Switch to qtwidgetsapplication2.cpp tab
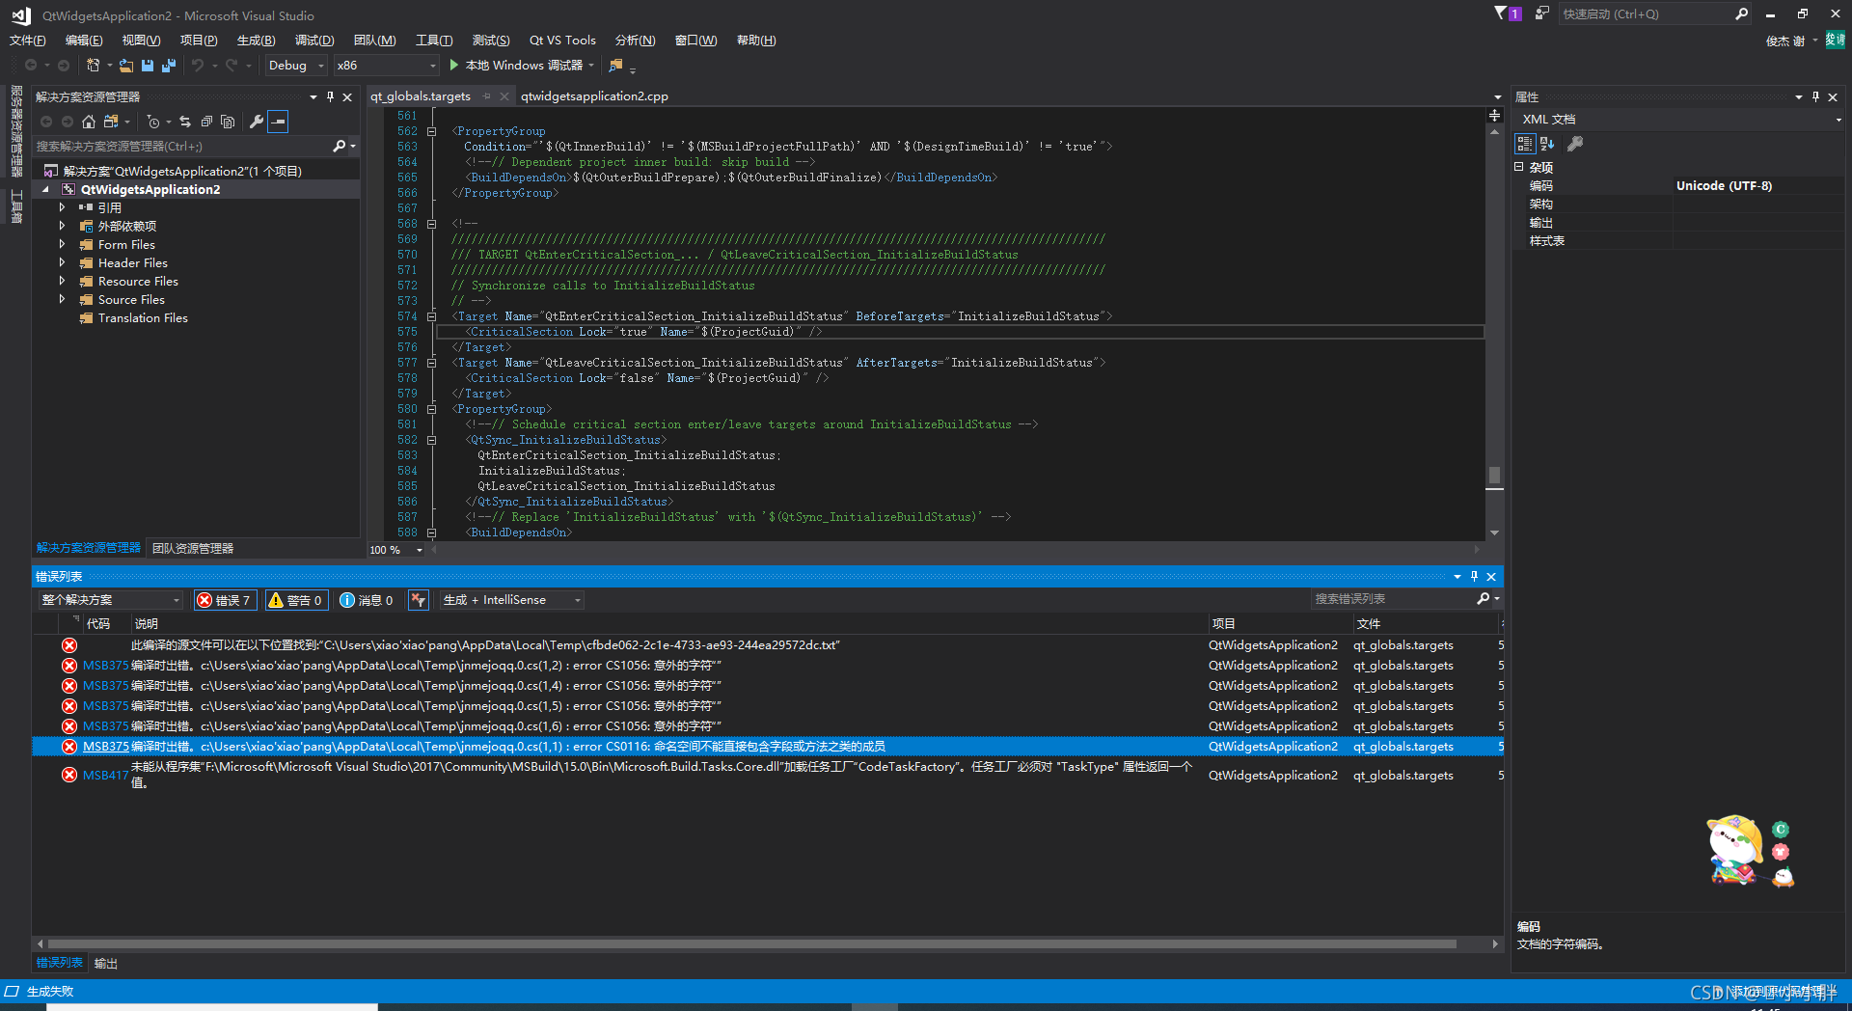 click(x=594, y=96)
